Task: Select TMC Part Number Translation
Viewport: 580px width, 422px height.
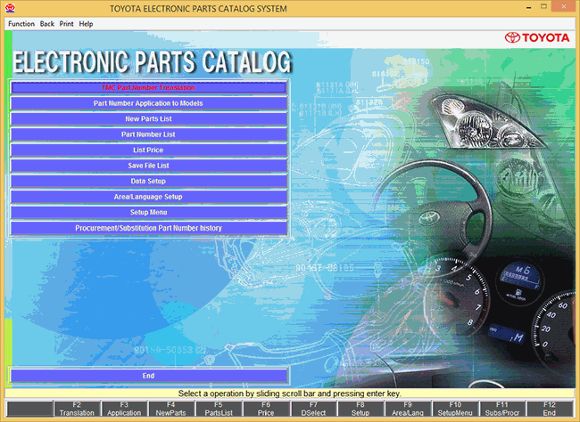Action: click(x=148, y=87)
